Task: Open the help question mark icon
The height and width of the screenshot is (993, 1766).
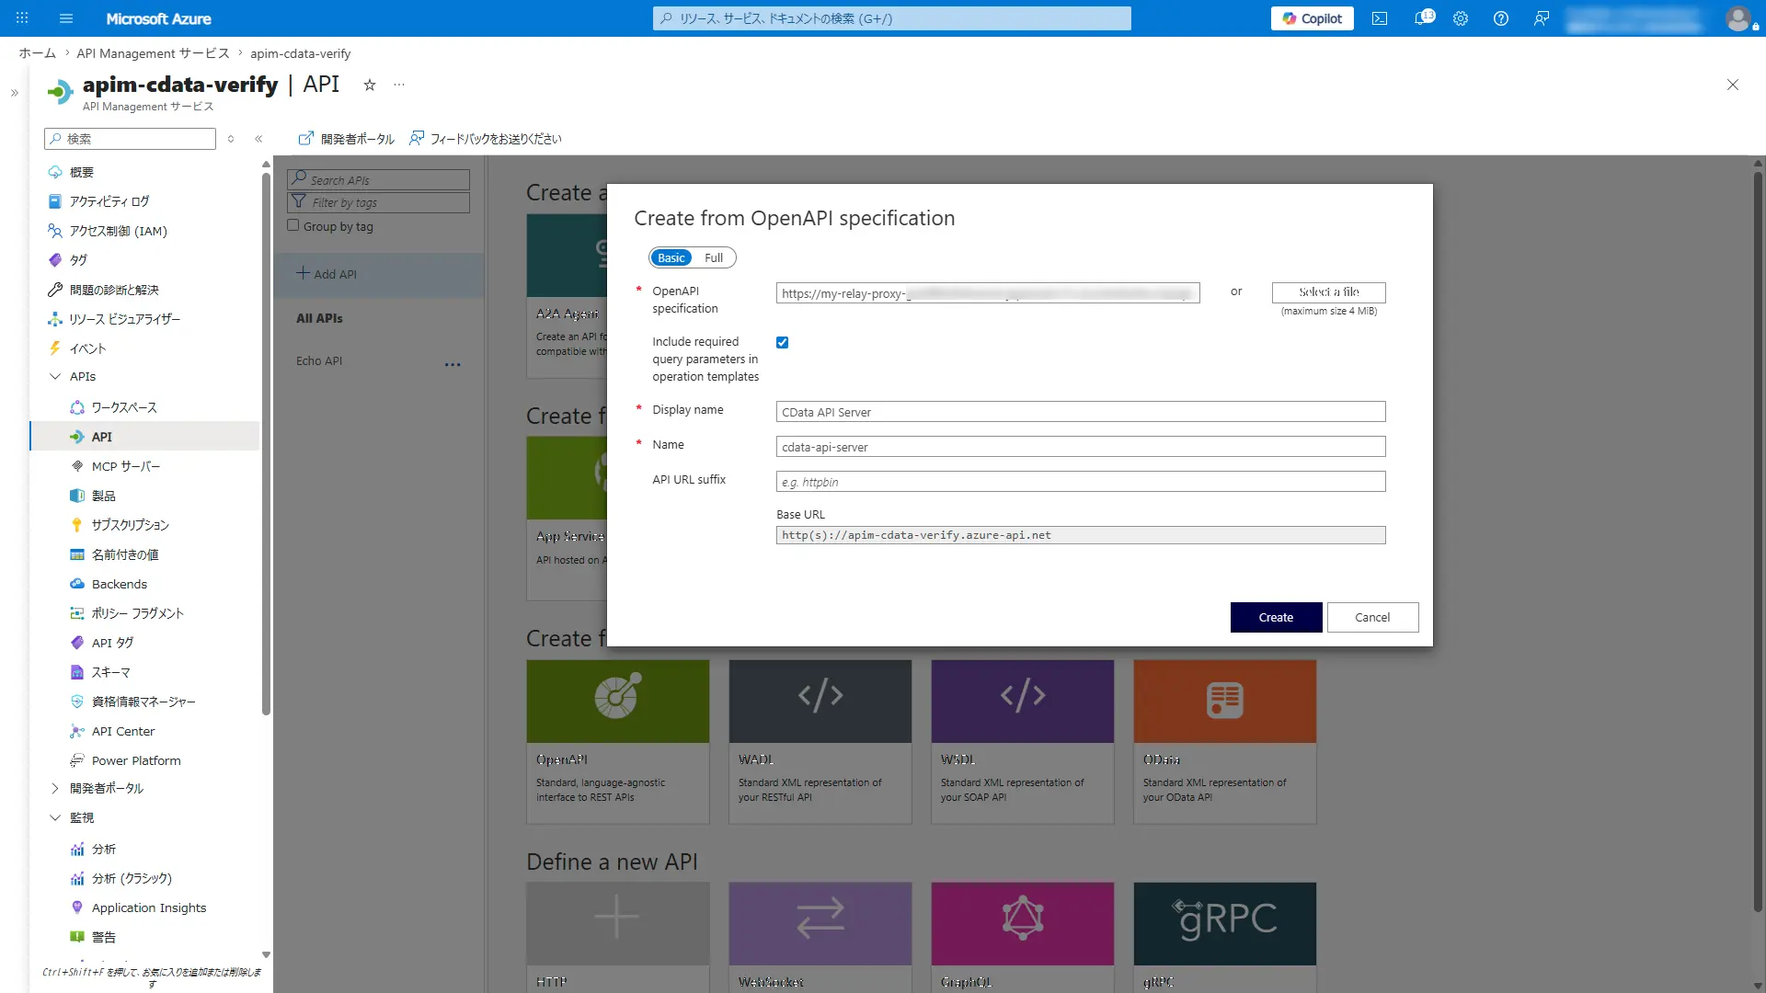Action: [1501, 18]
